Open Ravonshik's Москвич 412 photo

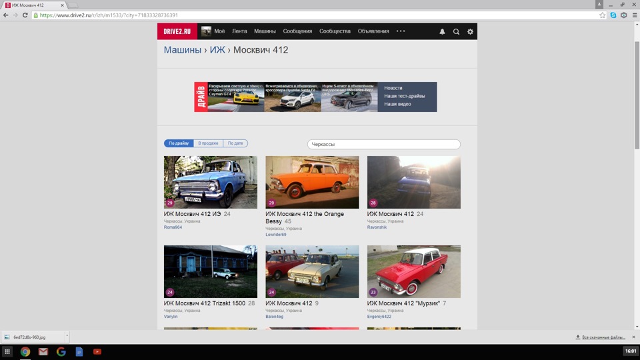tap(414, 182)
